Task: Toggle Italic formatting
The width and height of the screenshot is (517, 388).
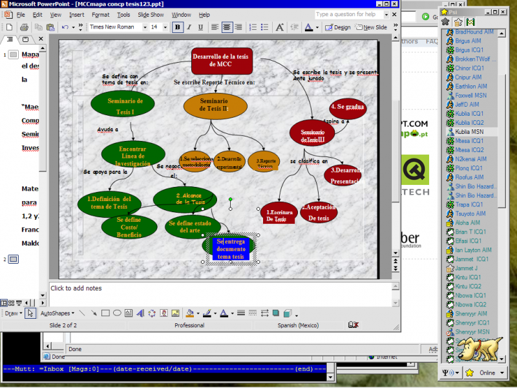Action: tap(189, 27)
